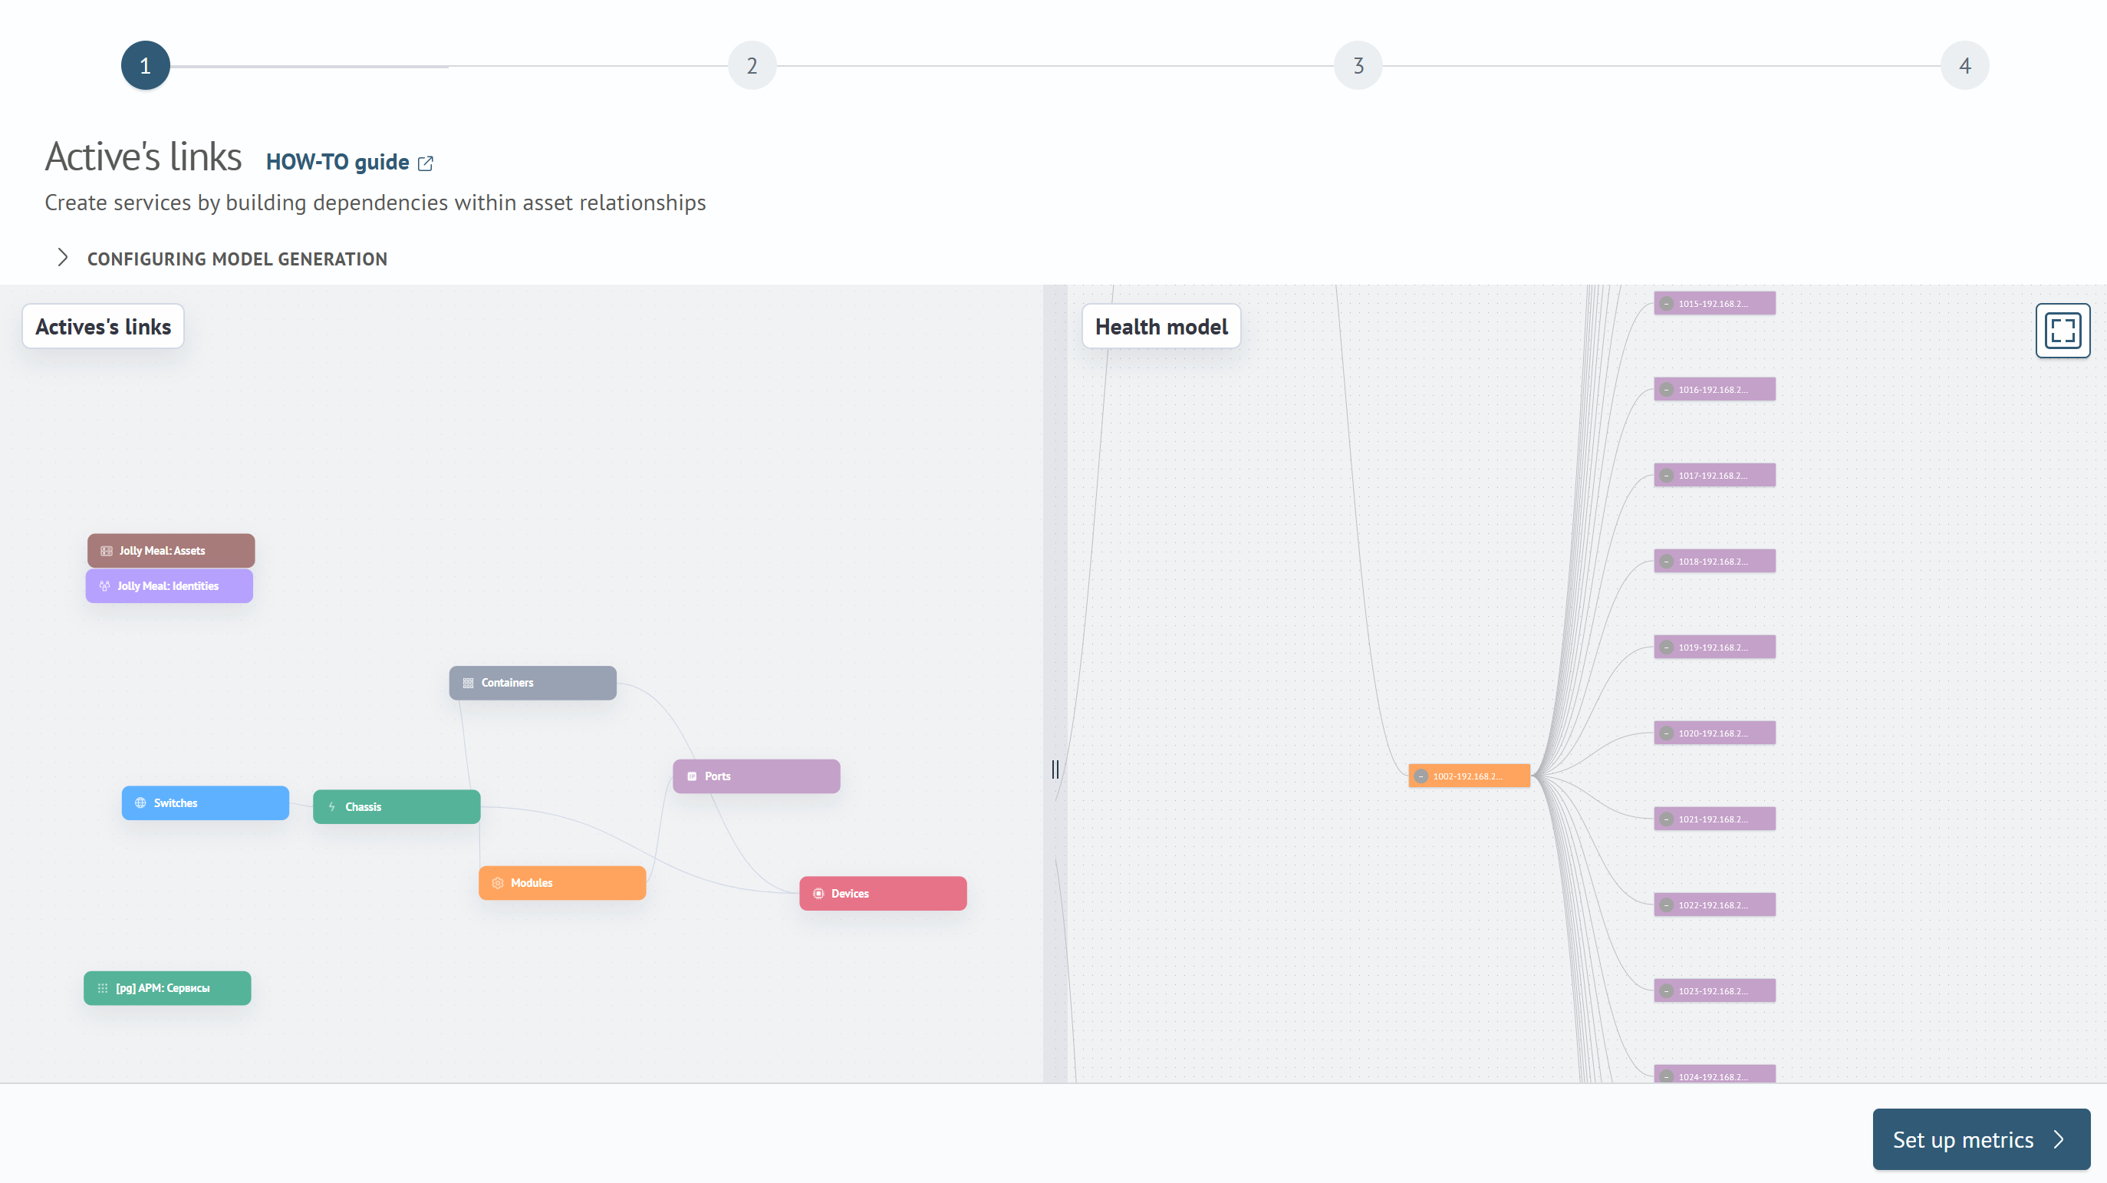Click the [pg] APM: Сервисы node dots icon

point(103,988)
